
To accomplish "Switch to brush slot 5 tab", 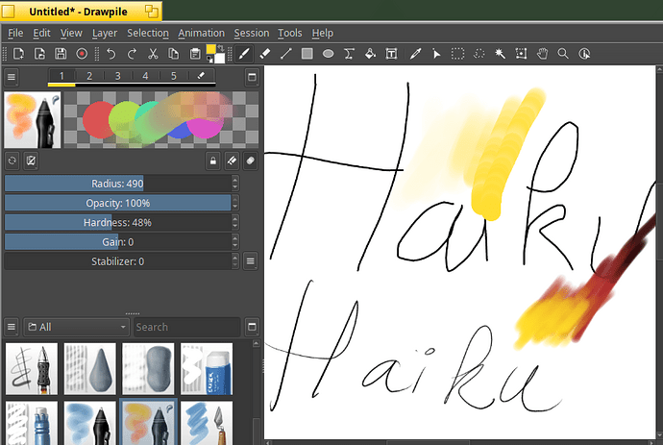I will pyautogui.click(x=173, y=76).
